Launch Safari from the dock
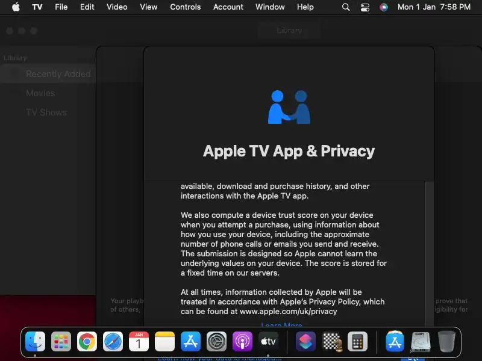 113,341
